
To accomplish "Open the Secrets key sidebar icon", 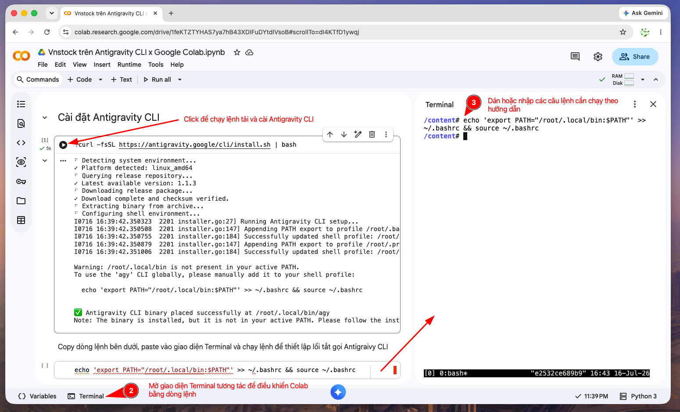I will 21,181.
